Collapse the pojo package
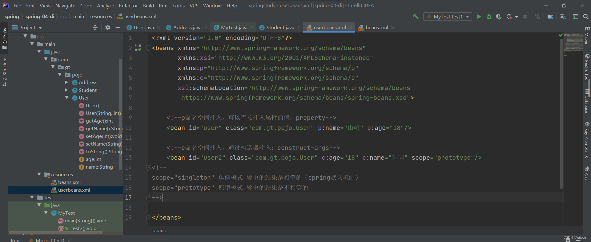Image resolution: width=591 pixels, height=242 pixels. tap(60, 75)
